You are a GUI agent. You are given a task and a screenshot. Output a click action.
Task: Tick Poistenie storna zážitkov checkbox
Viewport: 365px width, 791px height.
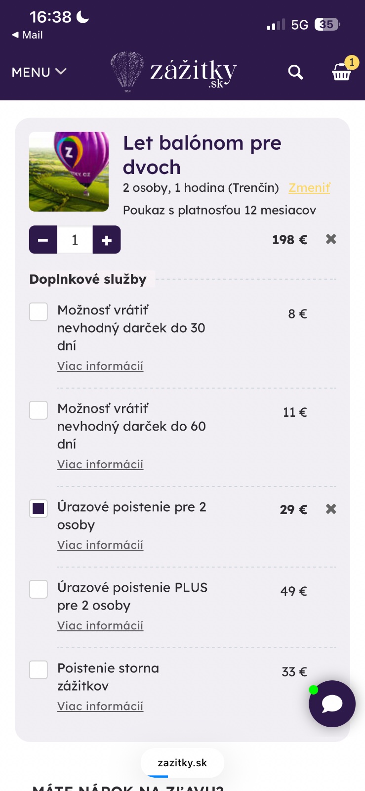click(39, 670)
